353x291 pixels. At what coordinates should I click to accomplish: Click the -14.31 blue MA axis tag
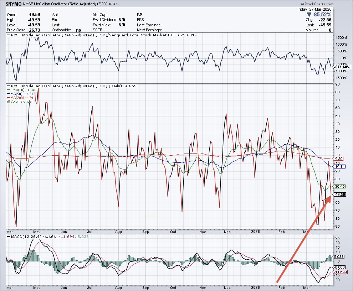click(339, 166)
